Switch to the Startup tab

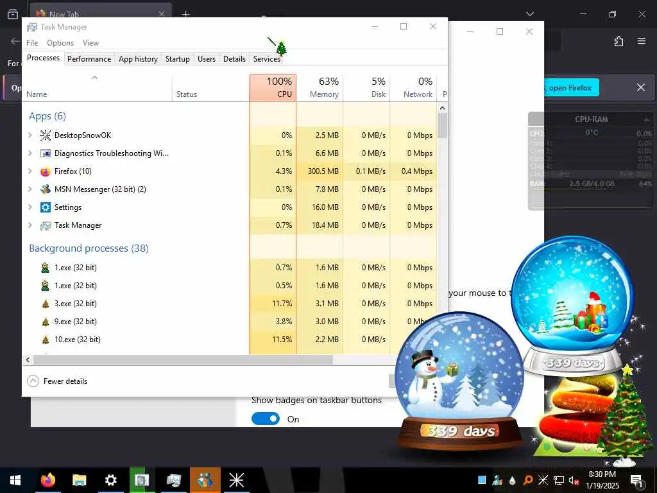coord(178,58)
